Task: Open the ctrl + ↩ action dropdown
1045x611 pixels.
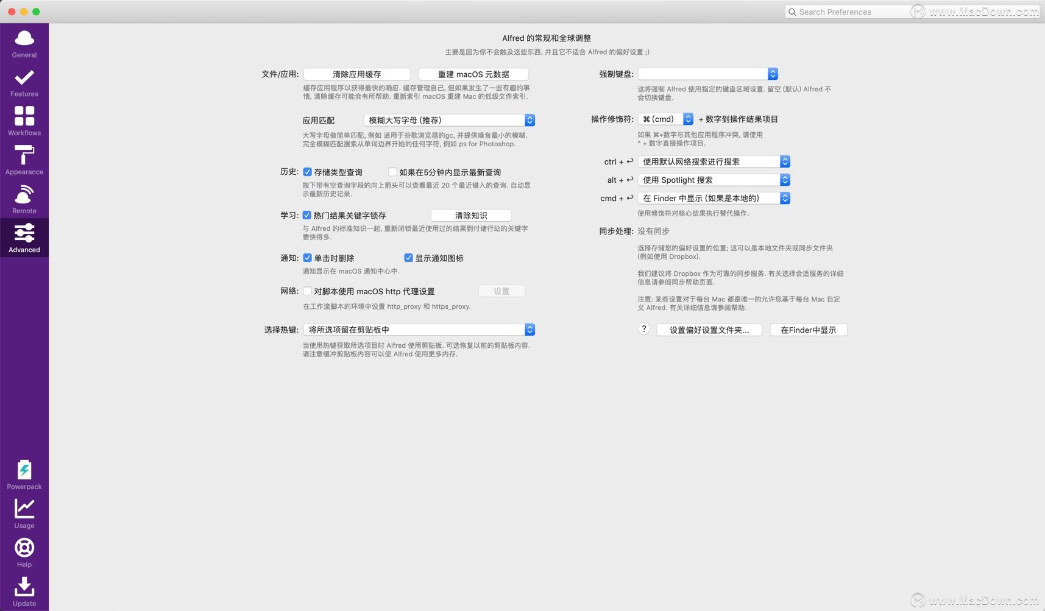Action: point(713,161)
